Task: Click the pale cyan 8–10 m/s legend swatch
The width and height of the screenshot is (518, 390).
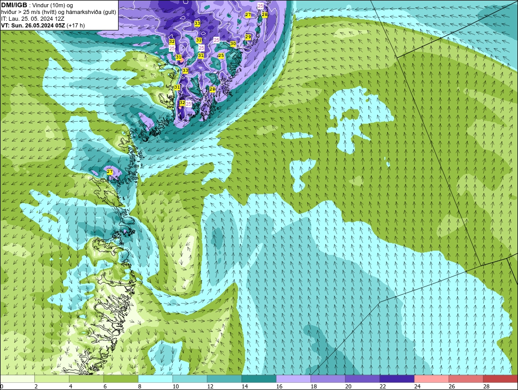Action: pyautogui.click(x=155, y=379)
